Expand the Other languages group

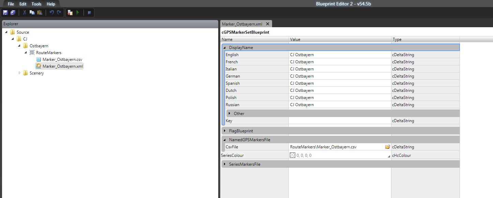(x=229, y=114)
